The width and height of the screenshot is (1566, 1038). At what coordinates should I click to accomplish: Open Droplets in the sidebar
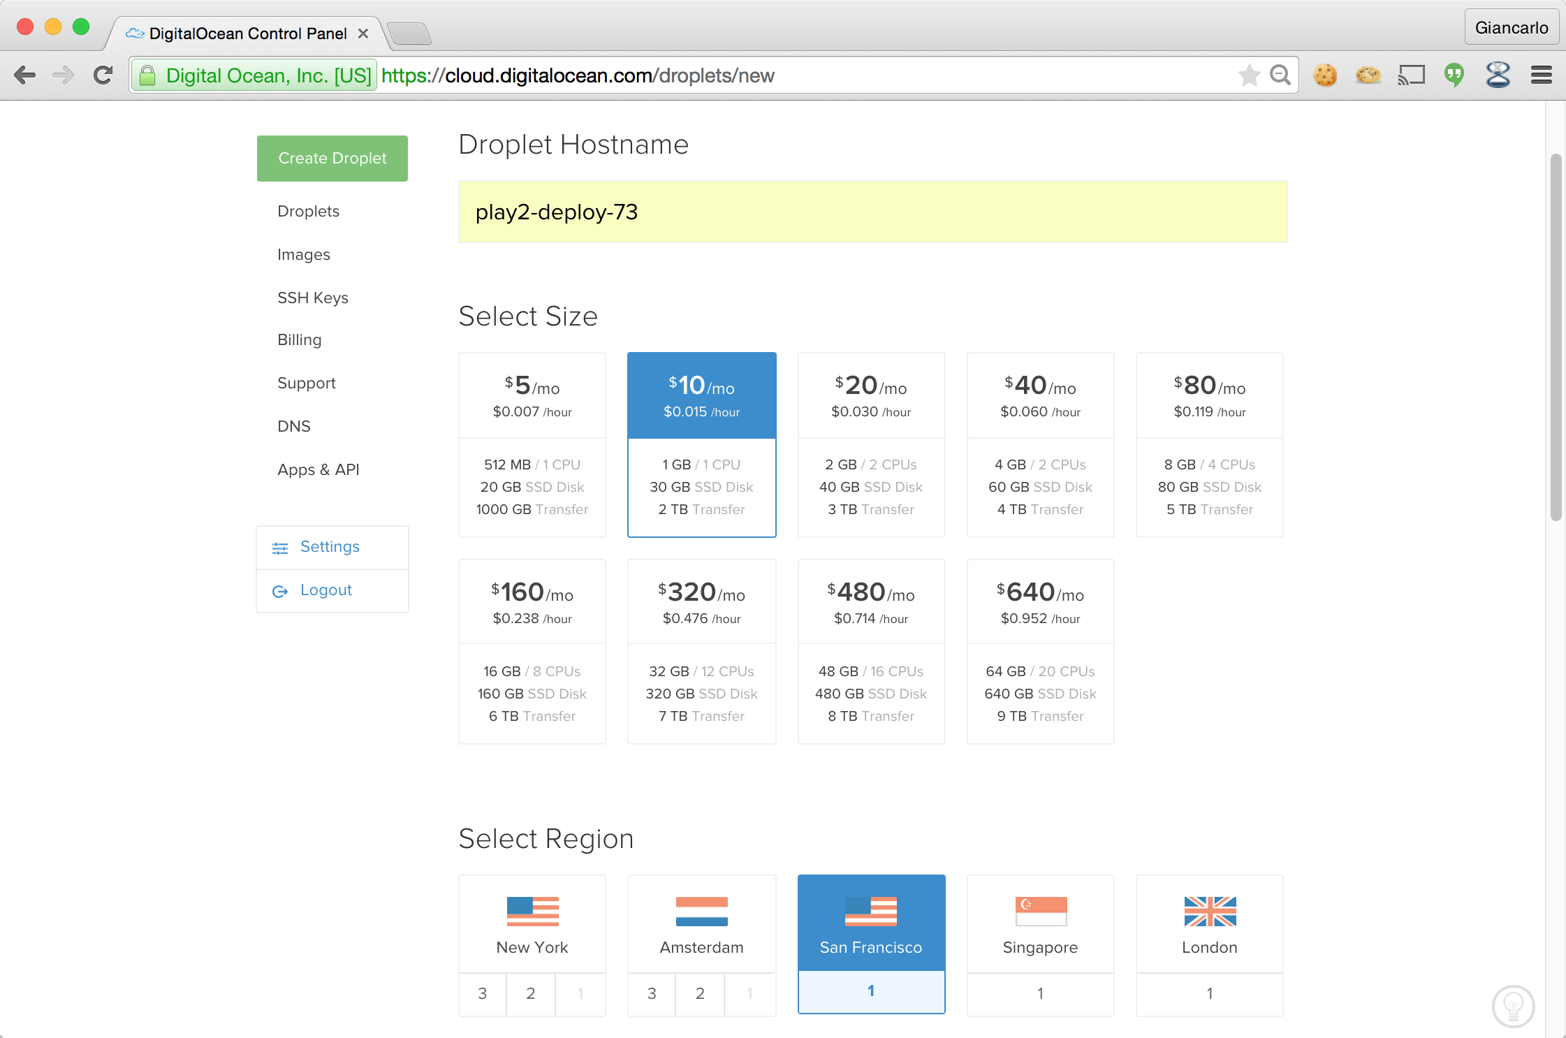pos(308,211)
